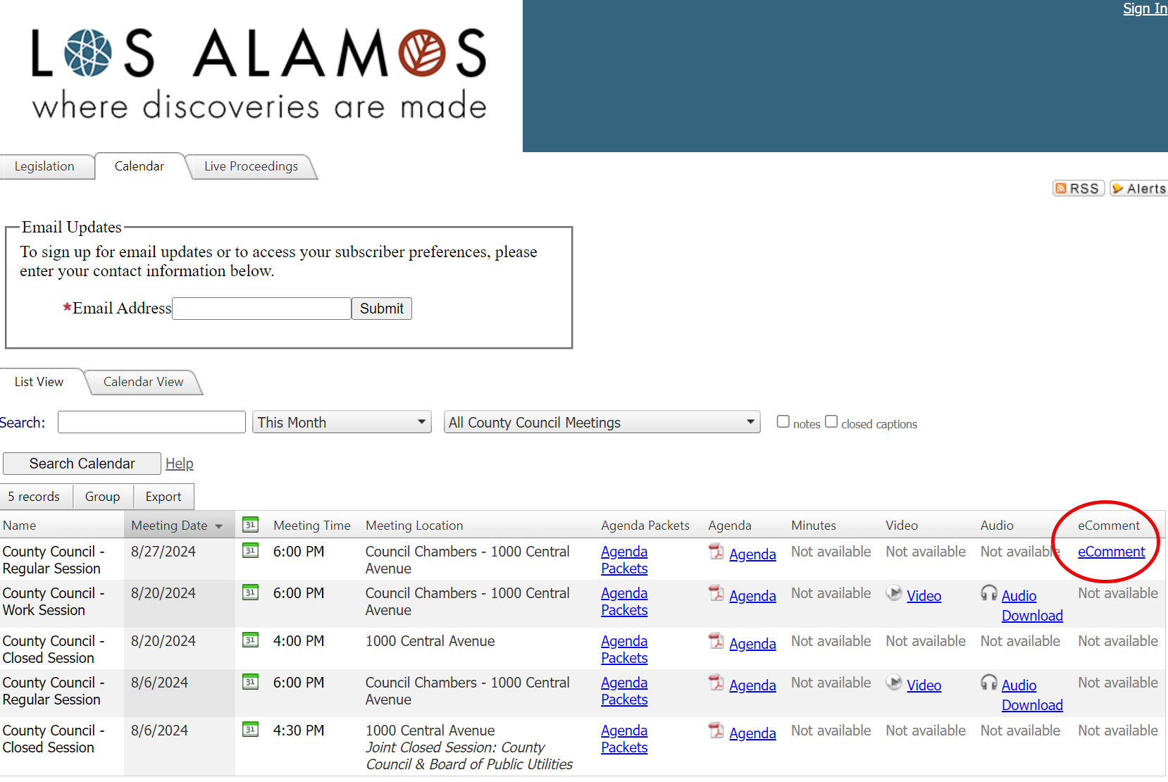Click headphones icon for 8/6/2024 Regular Session
Image resolution: width=1168 pixels, height=782 pixels.
click(989, 683)
